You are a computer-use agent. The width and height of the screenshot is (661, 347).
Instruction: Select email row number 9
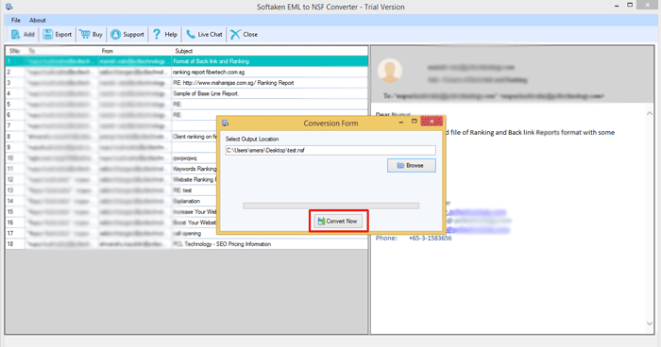tap(111, 147)
